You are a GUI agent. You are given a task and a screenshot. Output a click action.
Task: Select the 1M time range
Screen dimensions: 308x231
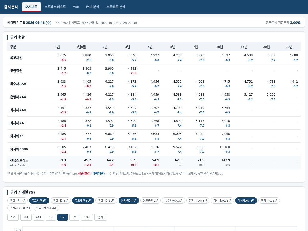tap(13, 217)
